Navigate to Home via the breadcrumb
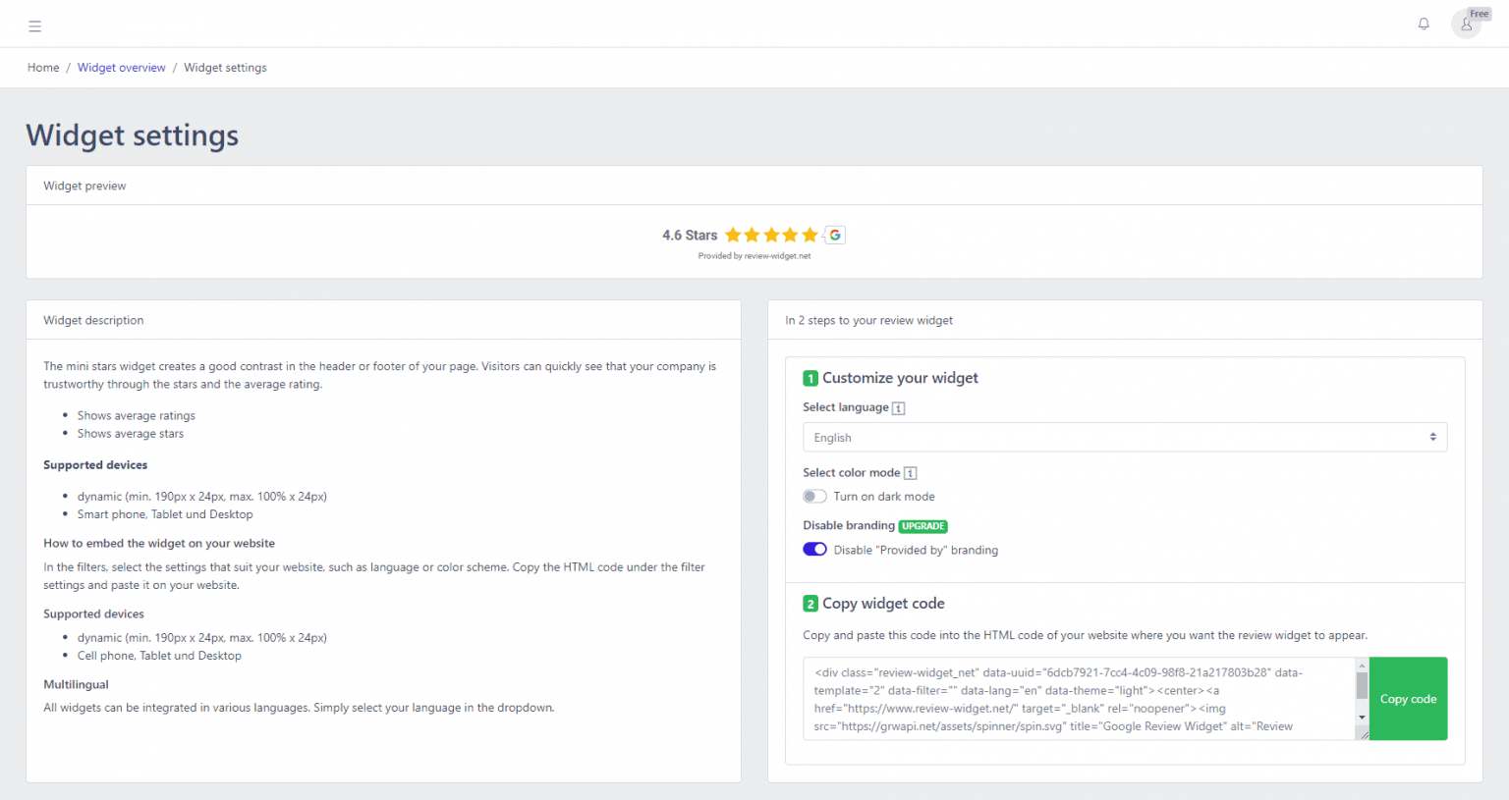 click(43, 67)
